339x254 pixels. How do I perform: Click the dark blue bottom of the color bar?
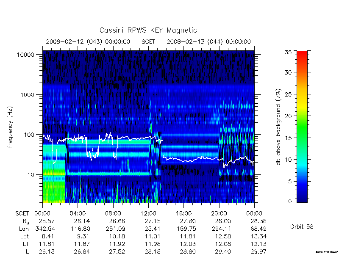point(302,199)
